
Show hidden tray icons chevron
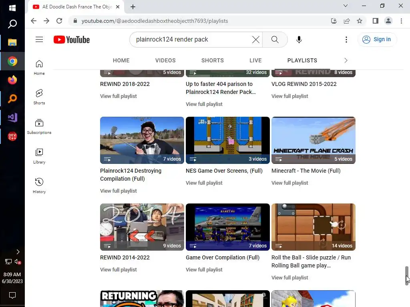pos(18,252)
